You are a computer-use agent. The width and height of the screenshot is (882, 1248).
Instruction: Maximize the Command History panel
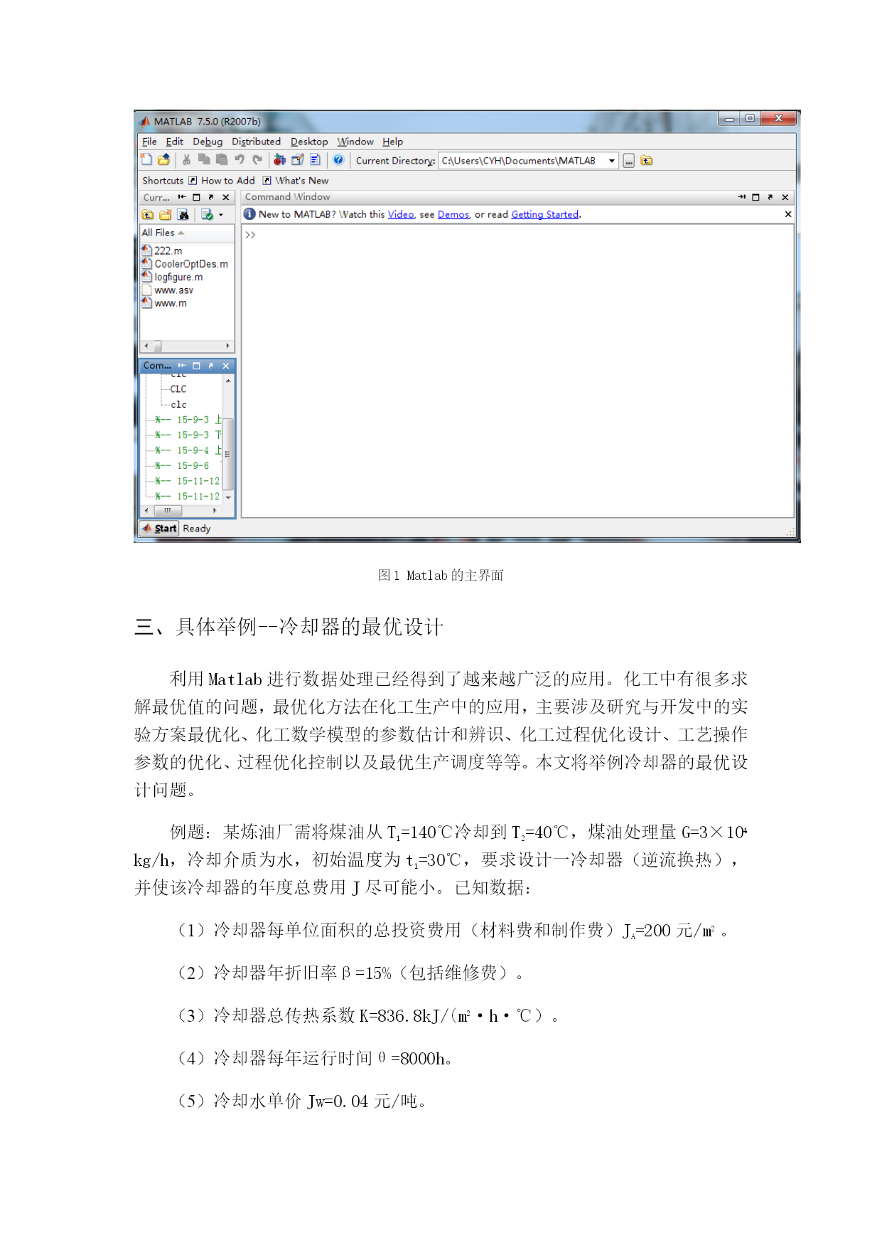coord(197,366)
